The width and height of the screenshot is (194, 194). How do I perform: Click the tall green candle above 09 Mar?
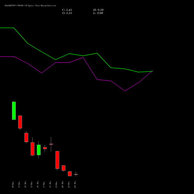[x=14, y=111]
